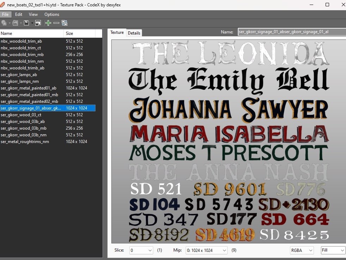The image size is (346, 260).
Task: Sort the list by the Size column header
Action: (x=79, y=33)
